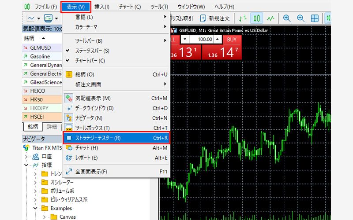Open ストラテジーテスター from the menu

[x=116, y=138]
